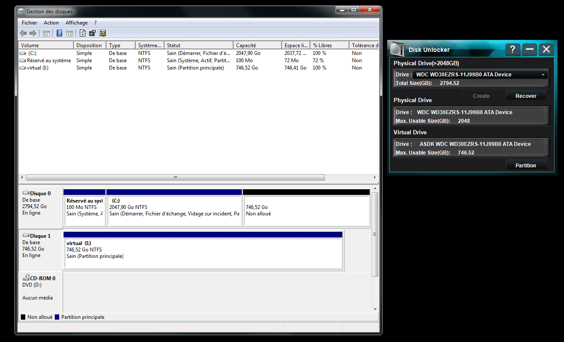This screenshot has height=342, width=564.
Task: Click the 72 % free cell
Action: point(318,61)
